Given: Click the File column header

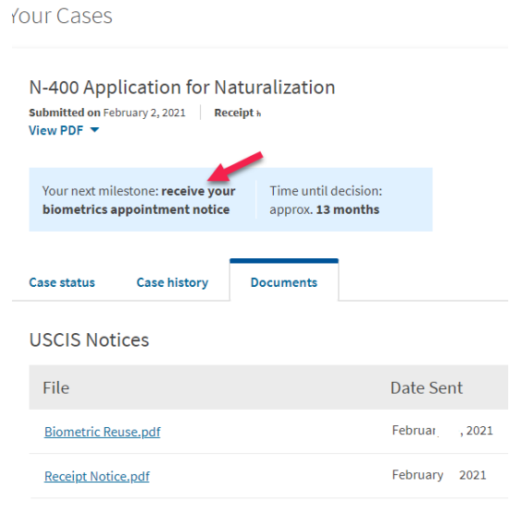Looking at the screenshot, I should pos(56,387).
